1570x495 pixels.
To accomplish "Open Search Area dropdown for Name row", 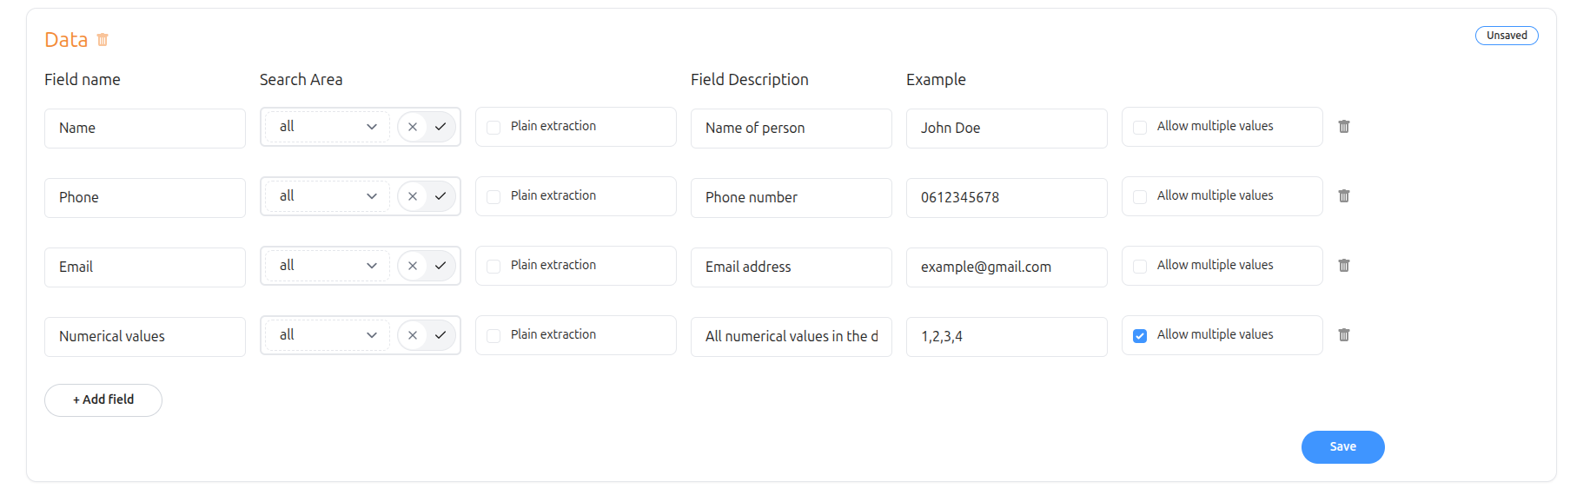I will [328, 127].
